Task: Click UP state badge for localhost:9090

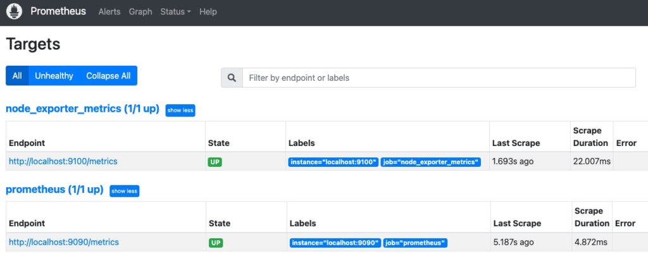Action: coord(216,243)
